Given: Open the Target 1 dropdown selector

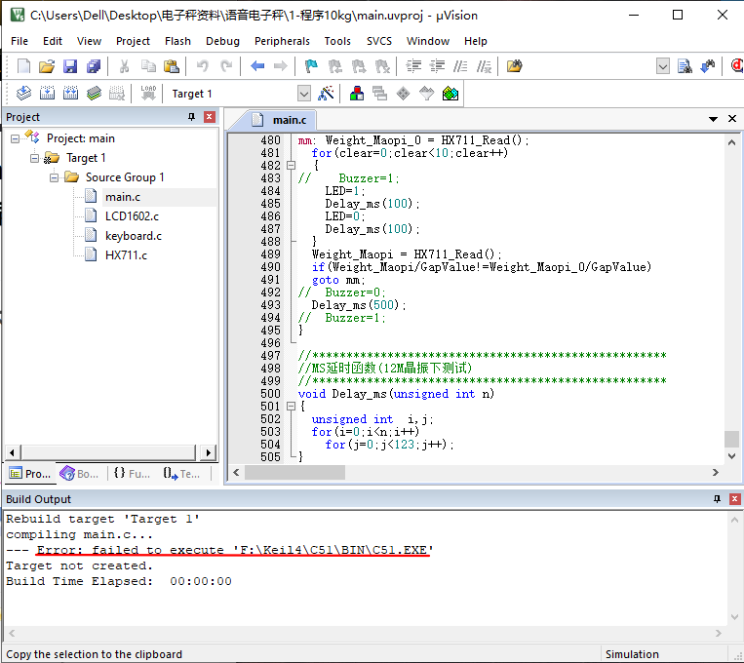Looking at the screenshot, I should pos(304,94).
